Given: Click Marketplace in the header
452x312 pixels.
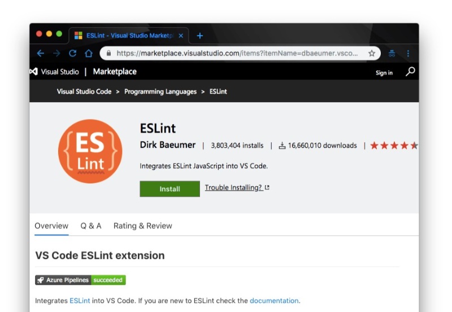Looking at the screenshot, I should tap(115, 72).
